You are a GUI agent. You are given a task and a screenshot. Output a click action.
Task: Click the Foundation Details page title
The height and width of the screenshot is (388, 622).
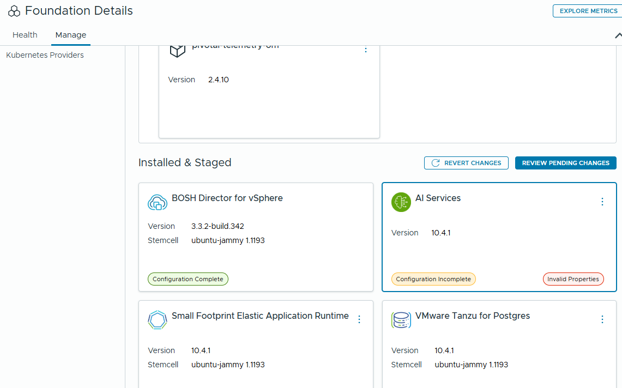(x=78, y=11)
